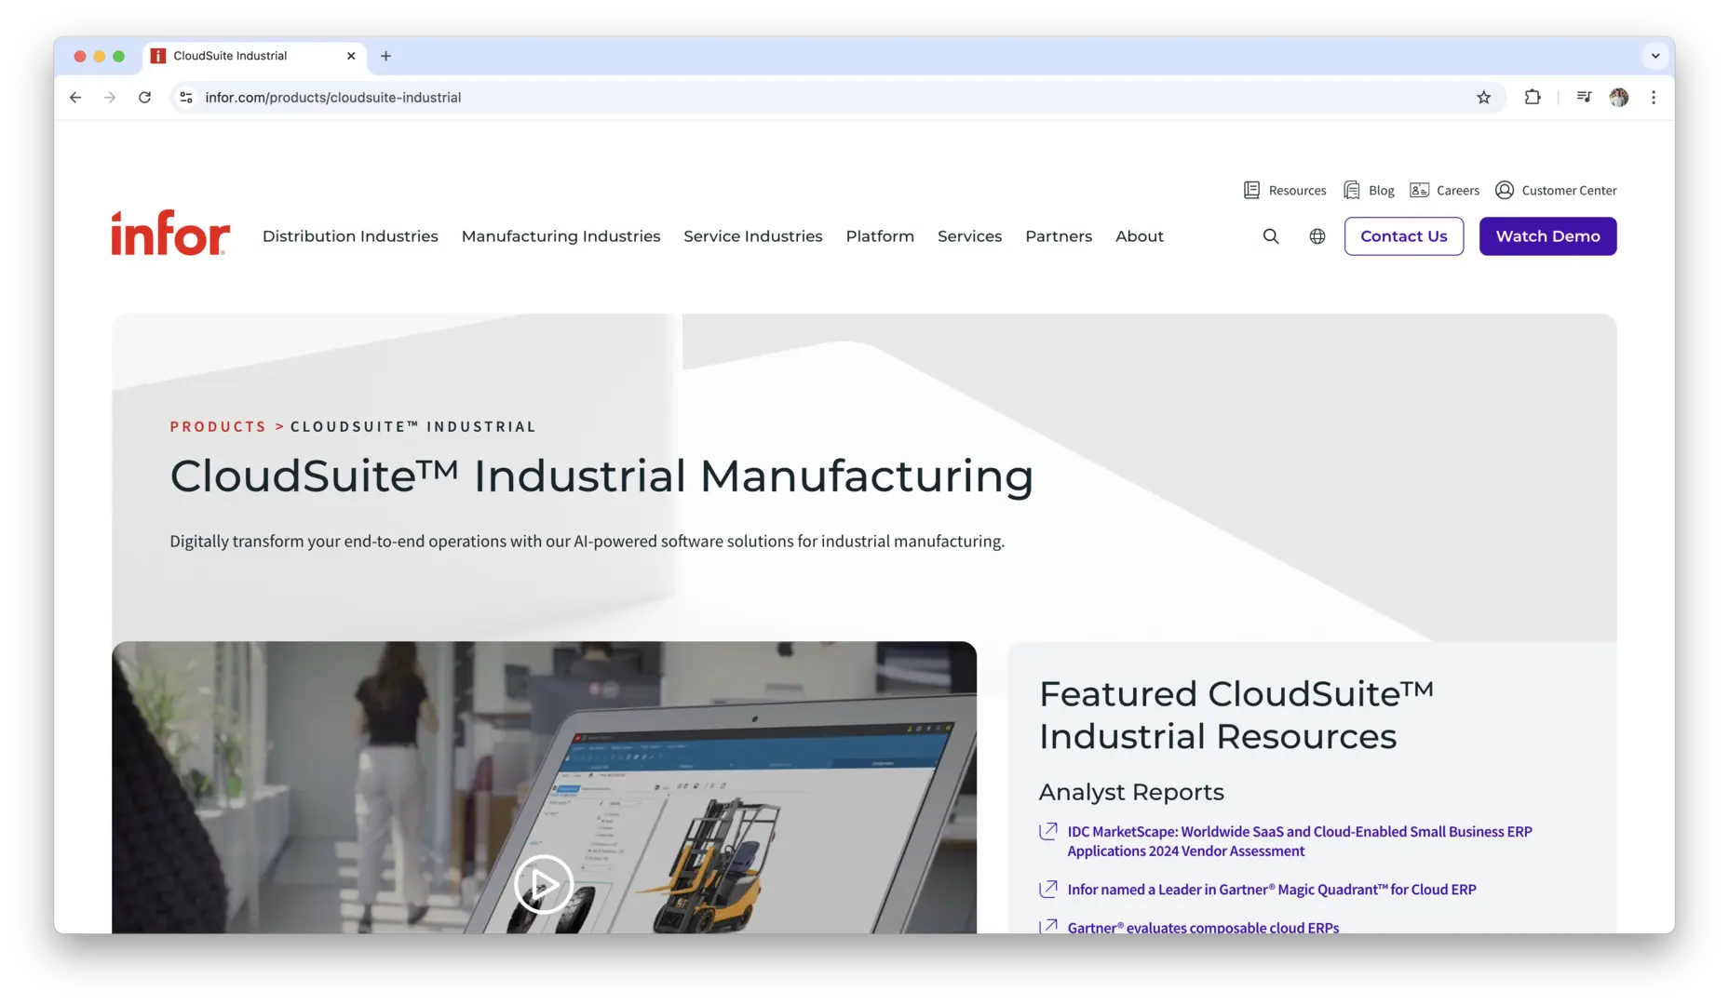Click the browser back arrow
The image size is (1729, 1005).
(x=75, y=97)
